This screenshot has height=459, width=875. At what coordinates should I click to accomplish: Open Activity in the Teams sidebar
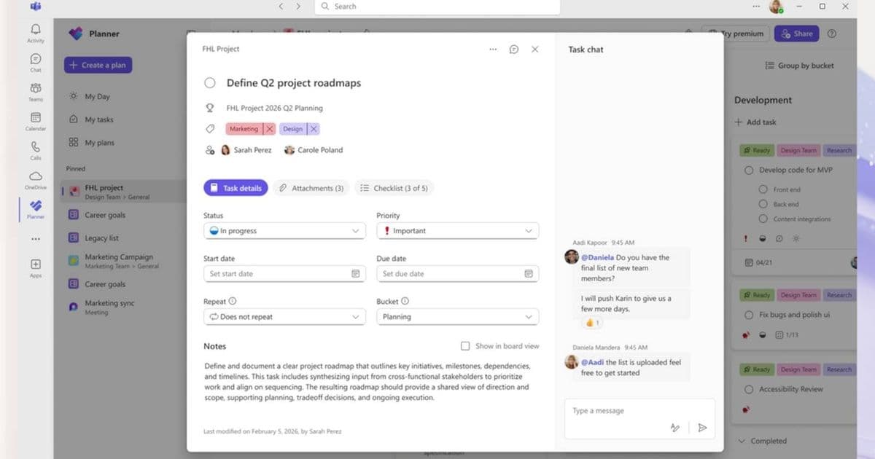(x=35, y=31)
